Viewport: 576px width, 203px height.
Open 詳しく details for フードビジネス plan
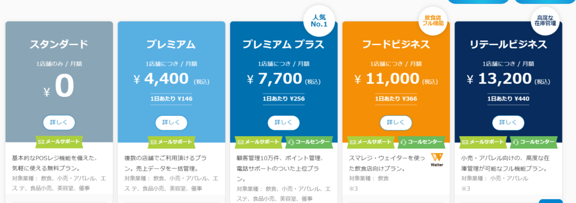(x=396, y=123)
